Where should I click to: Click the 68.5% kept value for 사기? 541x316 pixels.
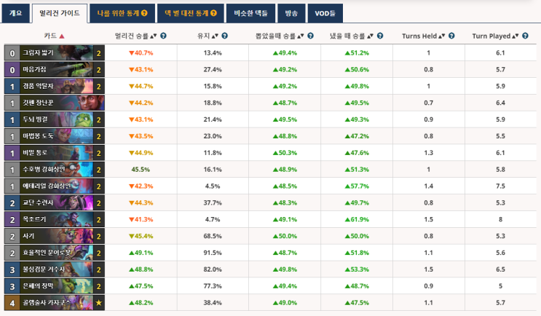(x=213, y=236)
